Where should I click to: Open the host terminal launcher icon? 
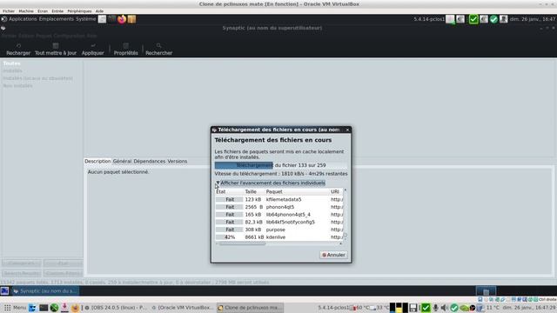tap(44, 308)
